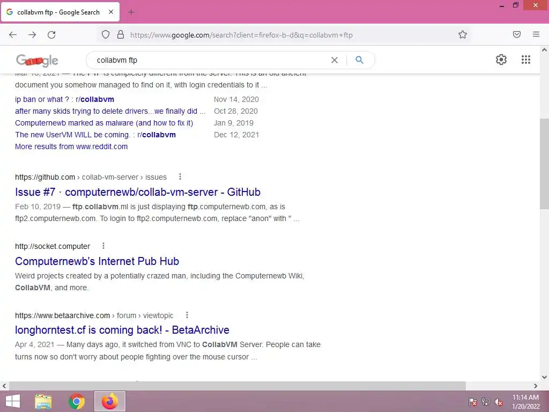Click date 'Nov 14, 2020' in sitelinks

point(236,99)
